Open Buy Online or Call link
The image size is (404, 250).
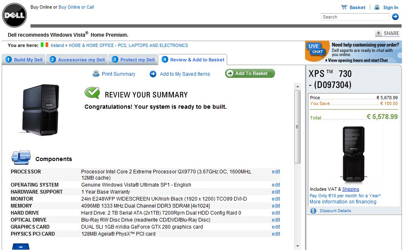tap(76, 7)
